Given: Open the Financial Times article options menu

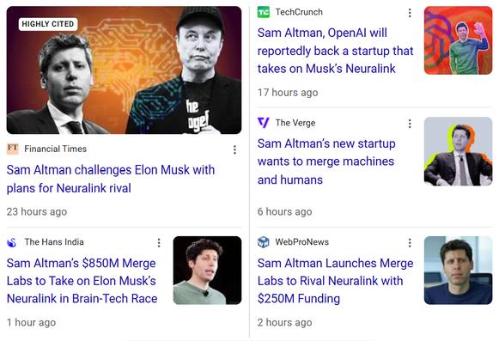Looking at the screenshot, I should click(x=234, y=149).
